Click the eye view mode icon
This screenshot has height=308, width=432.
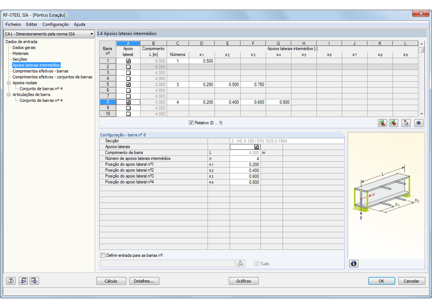(418, 123)
